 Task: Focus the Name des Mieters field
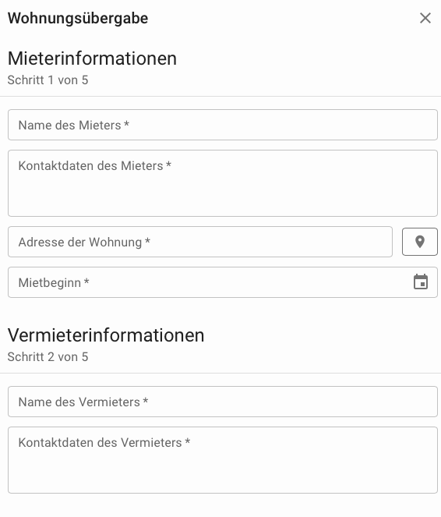tap(223, 125)
